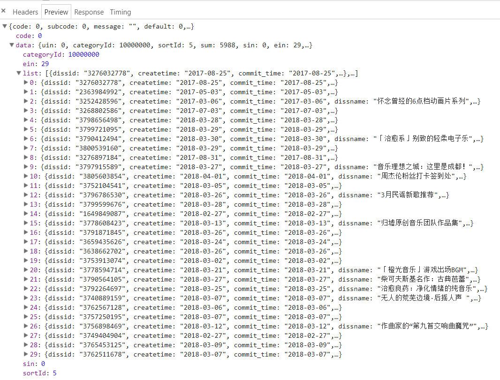This screenshot has width=500, height=380.
Task: Close the request details panel
Action: click(x=3, y=11)
